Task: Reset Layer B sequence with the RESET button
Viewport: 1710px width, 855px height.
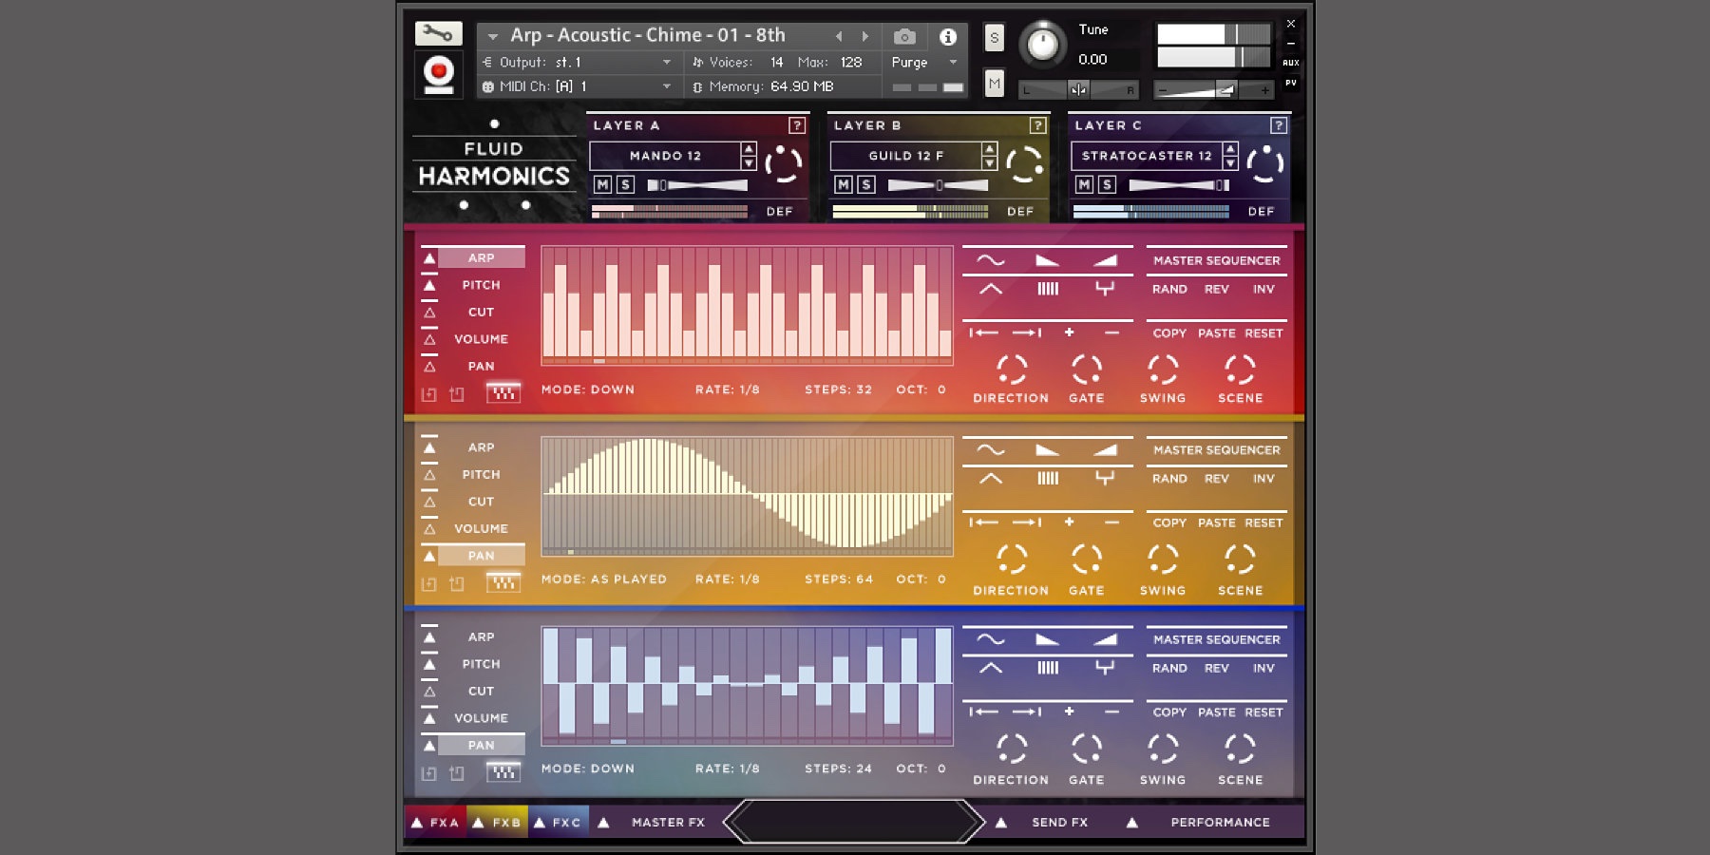Action: click(x=1263, y=522)
